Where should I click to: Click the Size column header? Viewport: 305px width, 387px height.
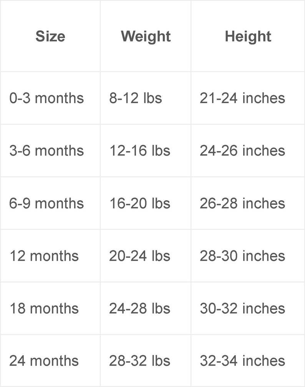[50, 36]
